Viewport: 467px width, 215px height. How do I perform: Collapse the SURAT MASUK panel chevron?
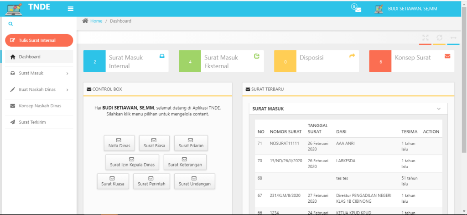click(439, 109)
